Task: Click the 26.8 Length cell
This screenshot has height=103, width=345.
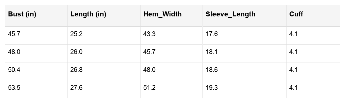Action: (x=76, y=70)
